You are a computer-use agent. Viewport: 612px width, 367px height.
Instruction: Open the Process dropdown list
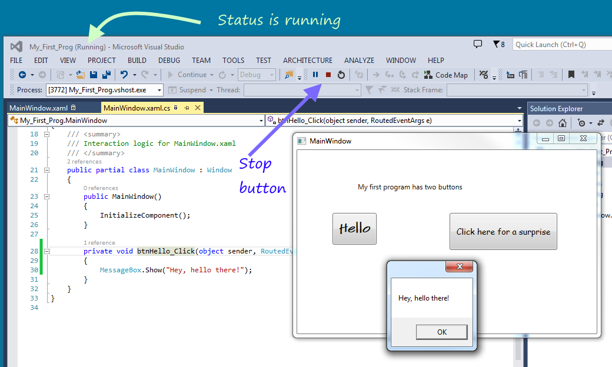[158, 90]
